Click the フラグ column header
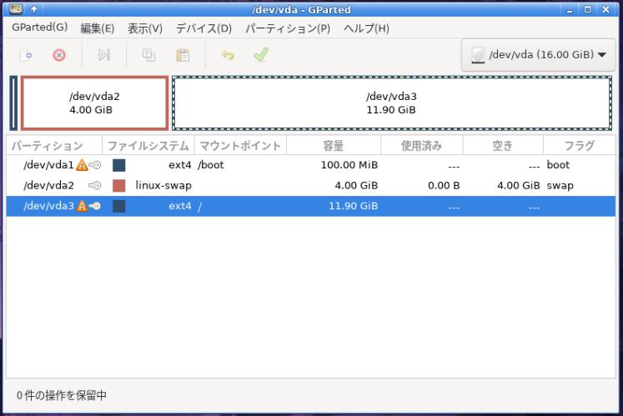 tap(580, 145)
